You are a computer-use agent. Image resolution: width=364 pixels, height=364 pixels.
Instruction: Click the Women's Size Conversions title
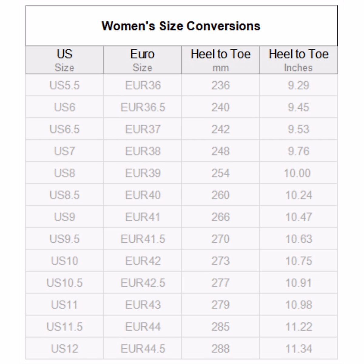pos(181,26)
